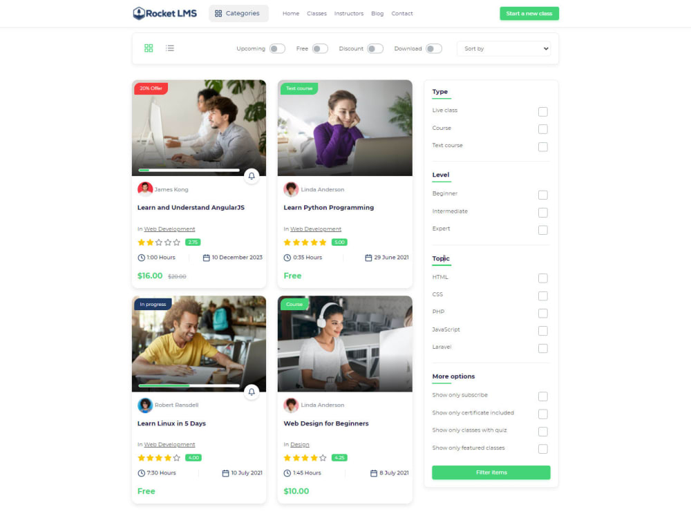691x518 pixels.
Task: Click the clock icon on the Linux course card
Action: [x=141, y=472]
